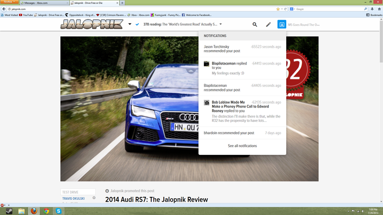The width and height of the screenshot is (383, 215).
Task: Click Biapilotaceman's avatar in notifications
Action: point(207,64)
